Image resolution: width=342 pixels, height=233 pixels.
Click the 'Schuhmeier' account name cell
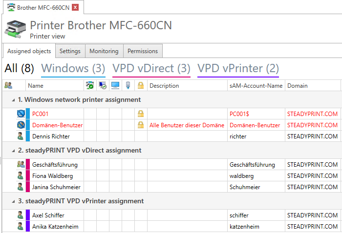pyautogui.click(x=256, y=187)
